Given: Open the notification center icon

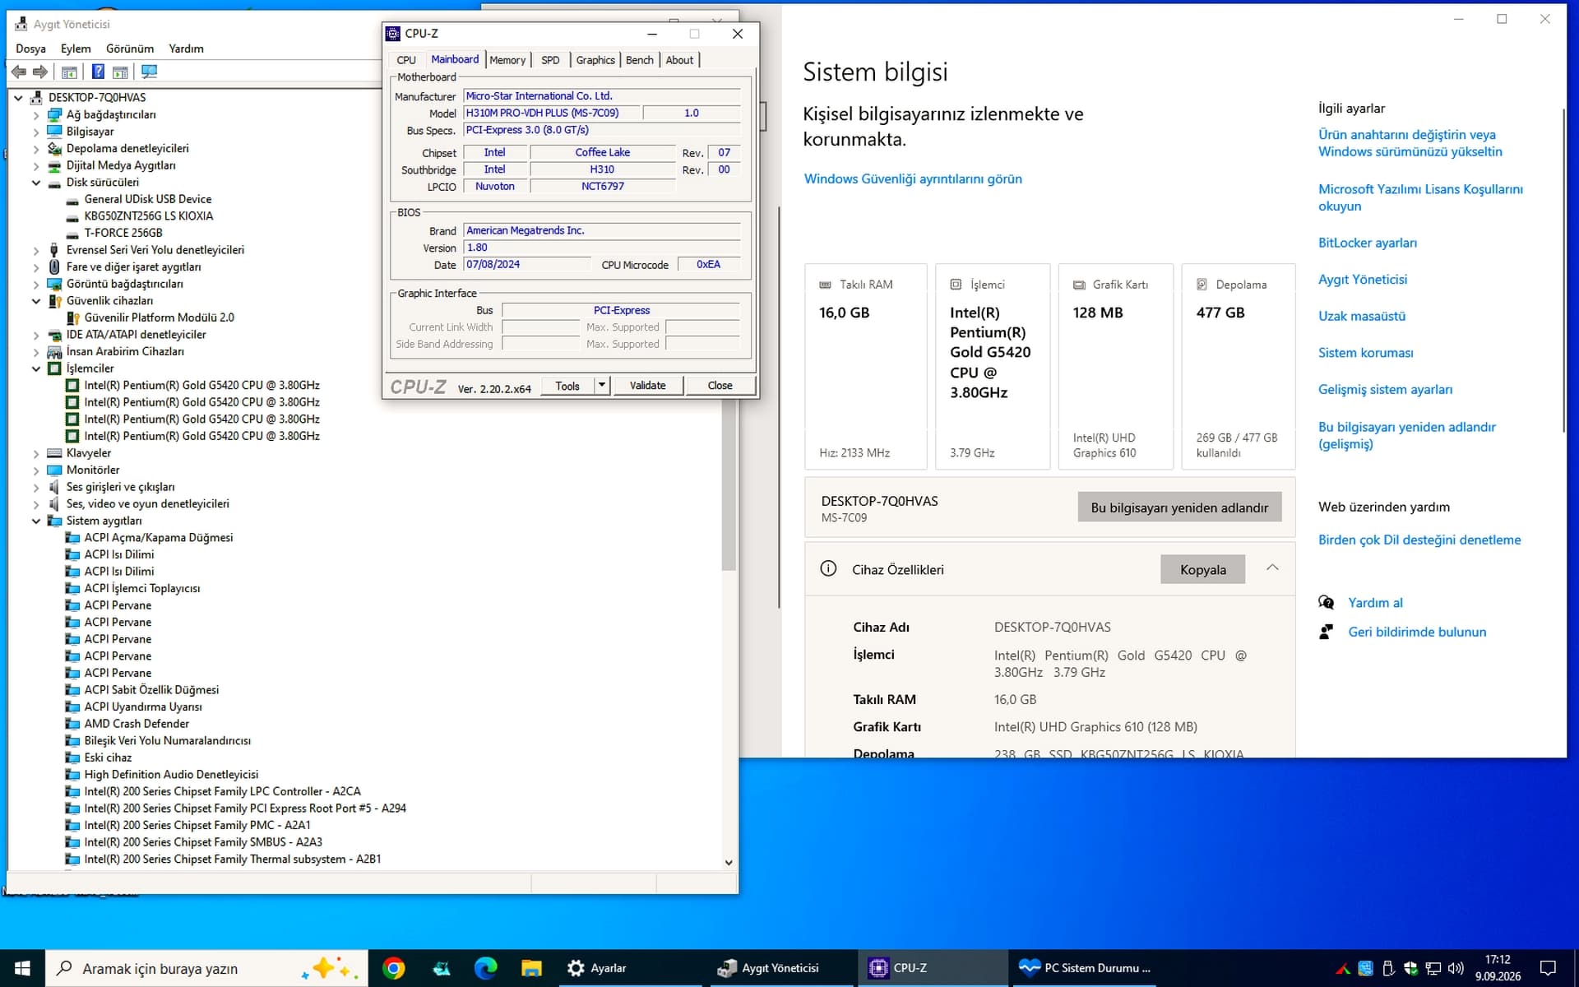Looking at the screenshot, I should (1548, 968).
